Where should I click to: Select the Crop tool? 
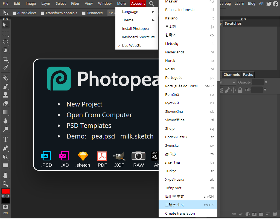pos(5,59)
